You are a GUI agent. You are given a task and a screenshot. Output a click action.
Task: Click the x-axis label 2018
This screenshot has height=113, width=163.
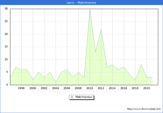(x=135, y=88)
